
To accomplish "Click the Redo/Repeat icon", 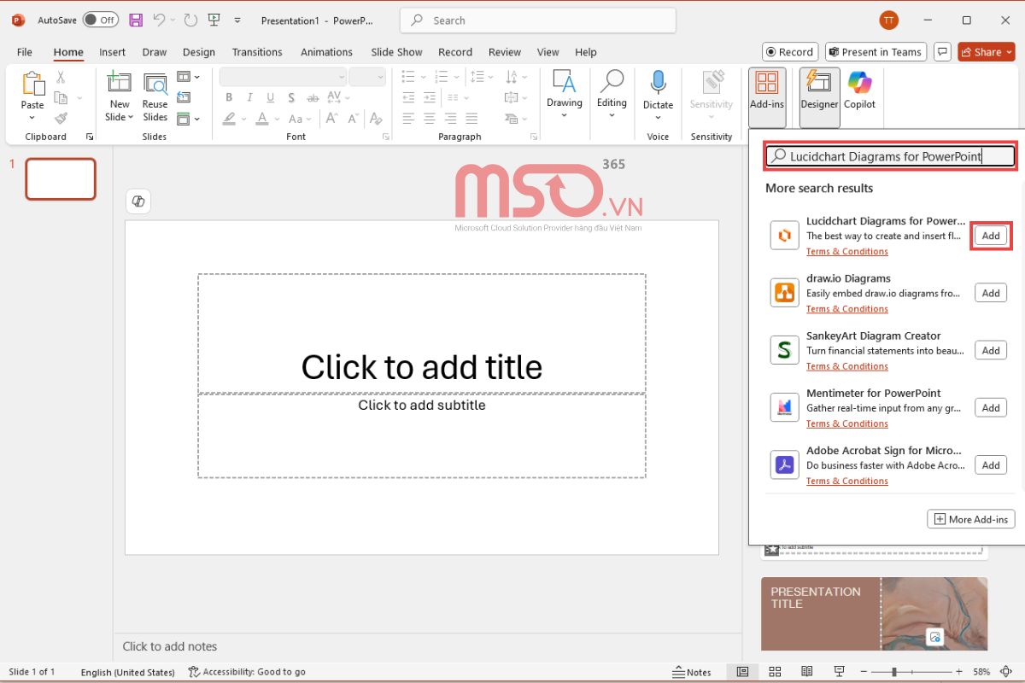I will (x=190, y=20).
